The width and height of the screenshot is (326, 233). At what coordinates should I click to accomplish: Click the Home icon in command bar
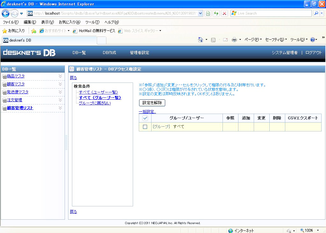coord(201,40)
